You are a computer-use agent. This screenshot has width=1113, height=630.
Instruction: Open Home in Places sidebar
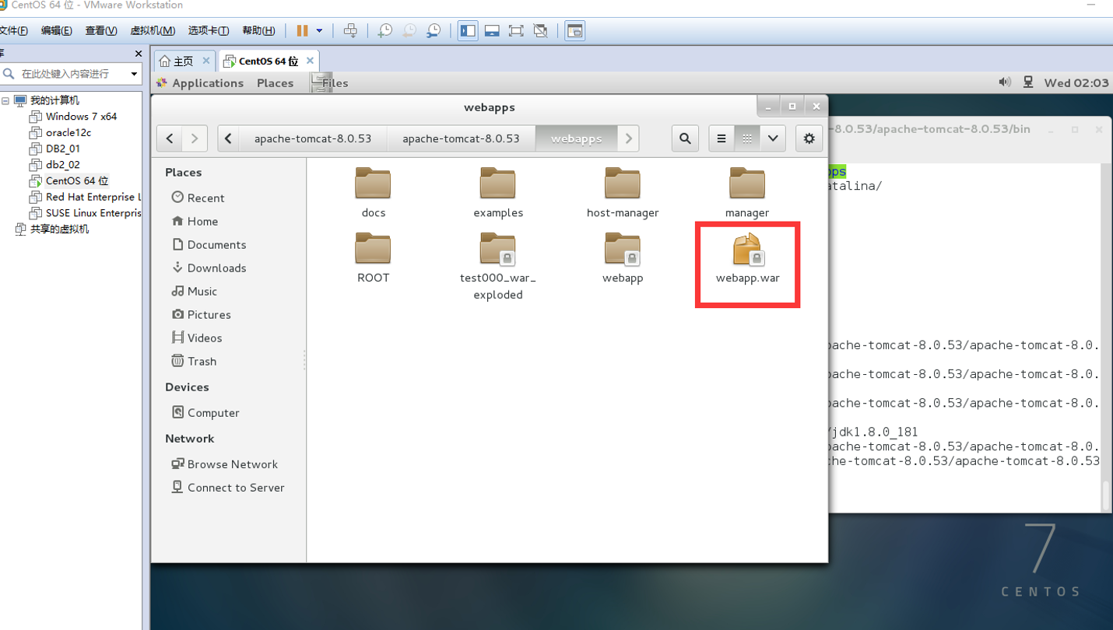pos(195,221)
